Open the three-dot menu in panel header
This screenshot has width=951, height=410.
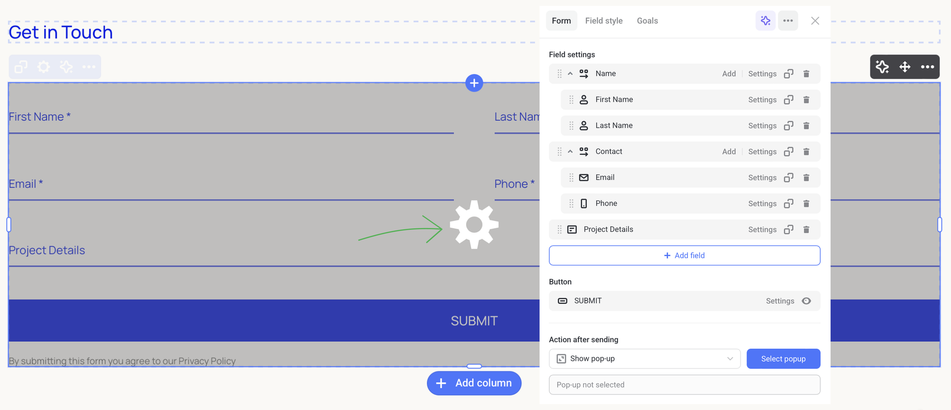788,21
